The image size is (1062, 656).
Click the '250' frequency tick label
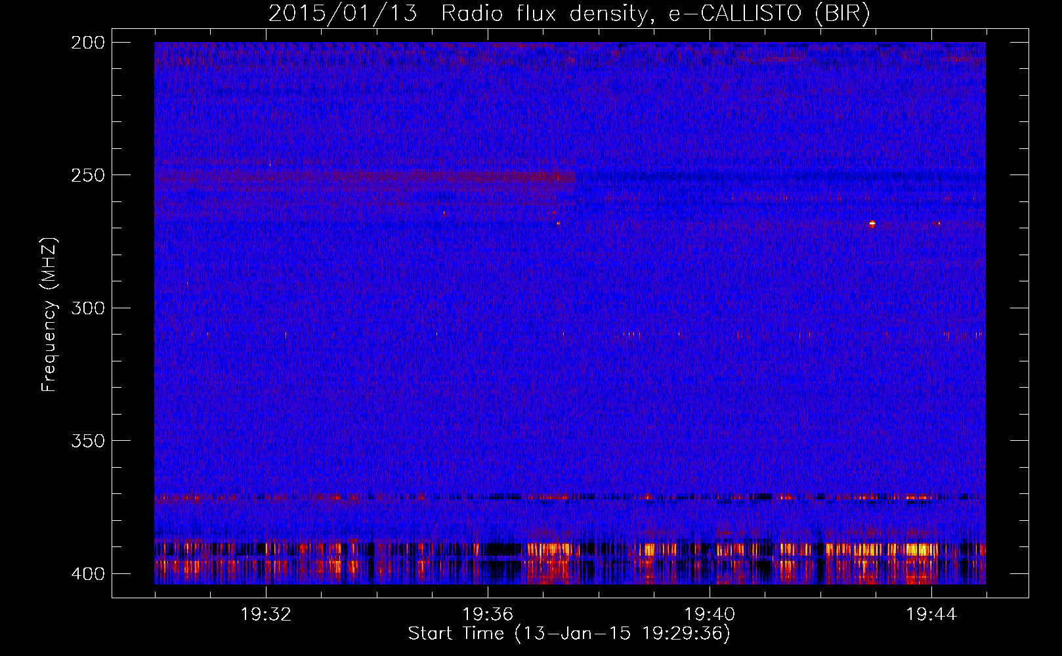pos(88,175)
